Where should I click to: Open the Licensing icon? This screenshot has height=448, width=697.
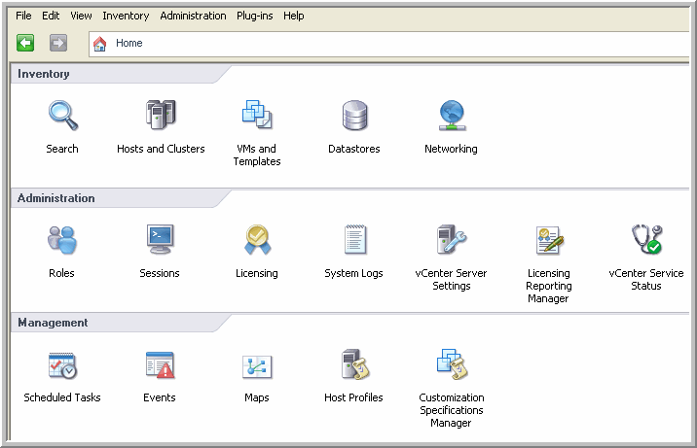(257, 240)
